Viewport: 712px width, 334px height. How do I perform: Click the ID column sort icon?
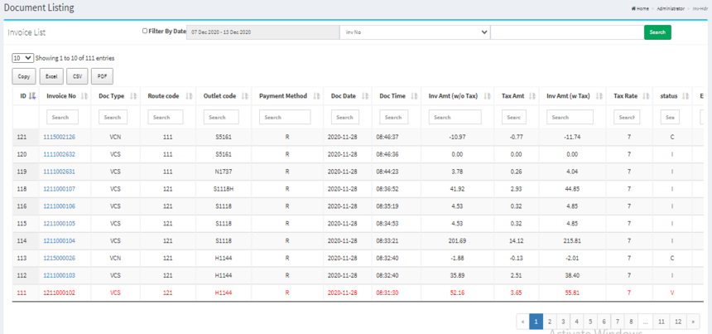point(32,96)
